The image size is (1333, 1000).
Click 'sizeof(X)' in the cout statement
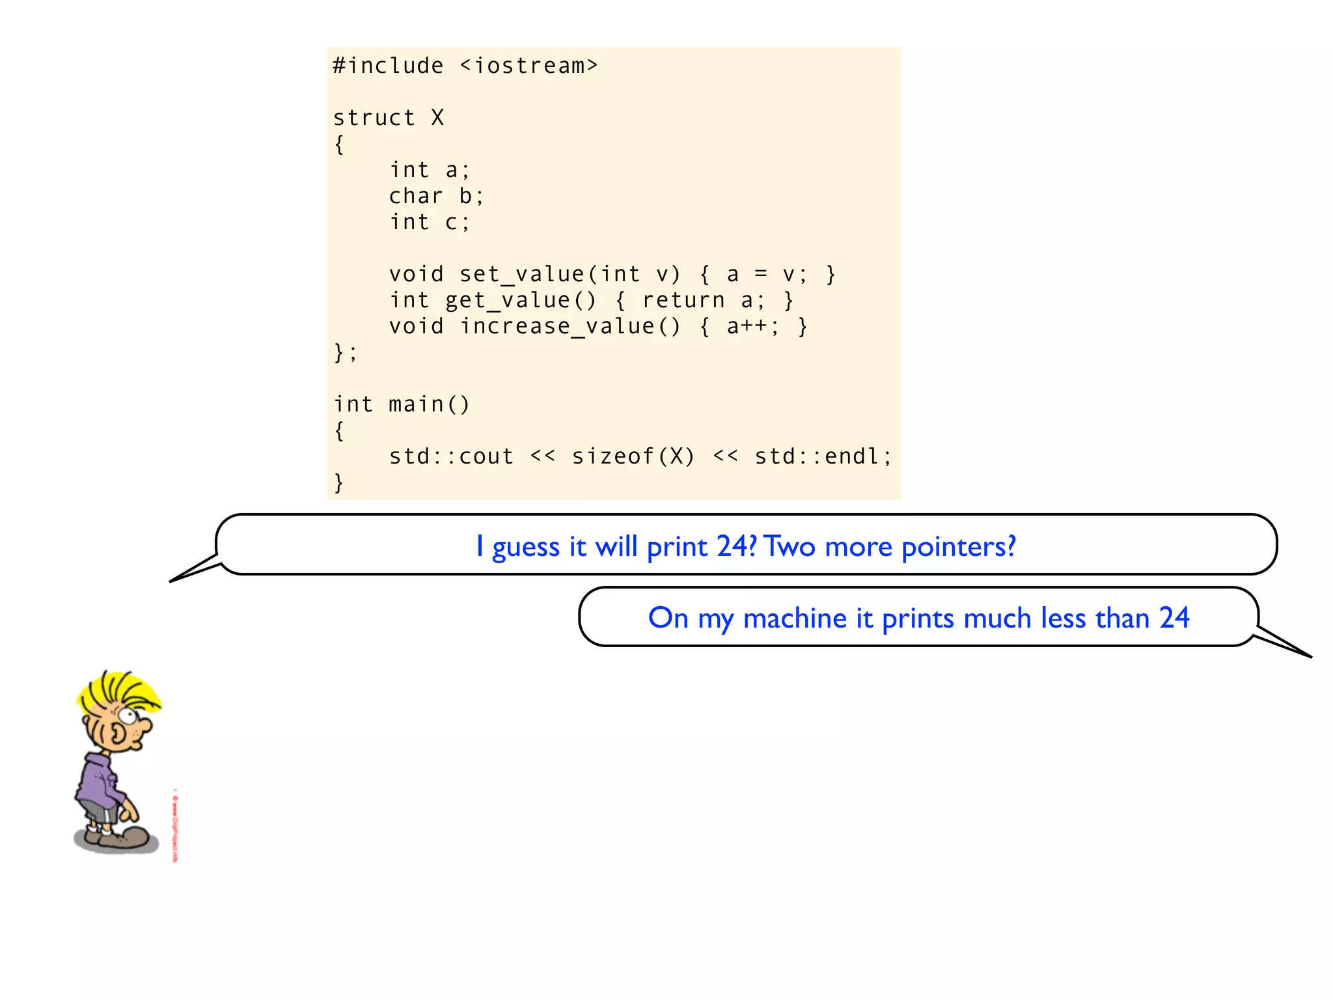[633, 456]
